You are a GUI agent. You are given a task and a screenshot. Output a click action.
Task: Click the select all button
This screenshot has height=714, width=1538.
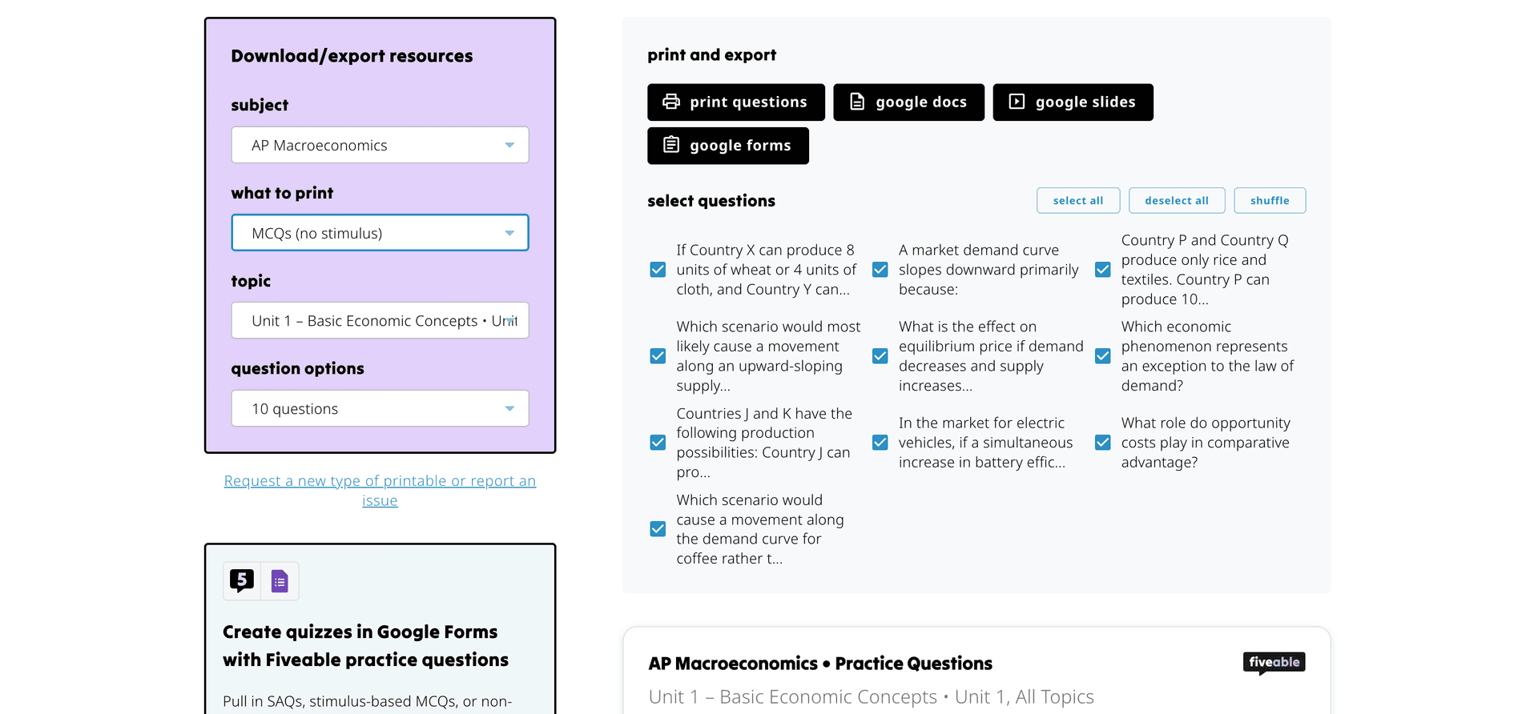click(x=1078, y=200)
